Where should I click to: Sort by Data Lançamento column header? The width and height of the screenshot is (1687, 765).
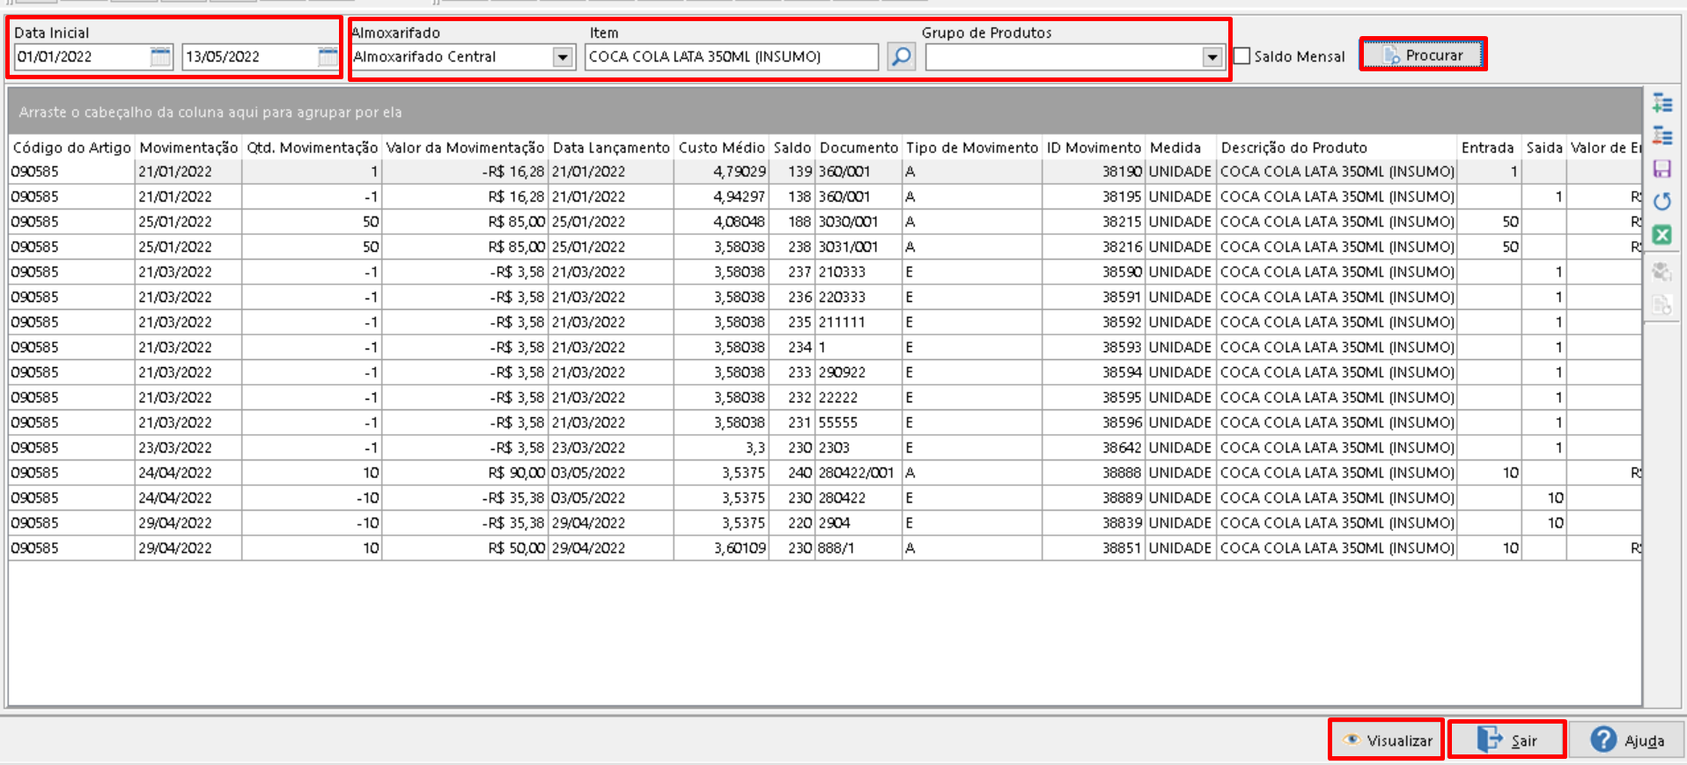pos(611,148)
